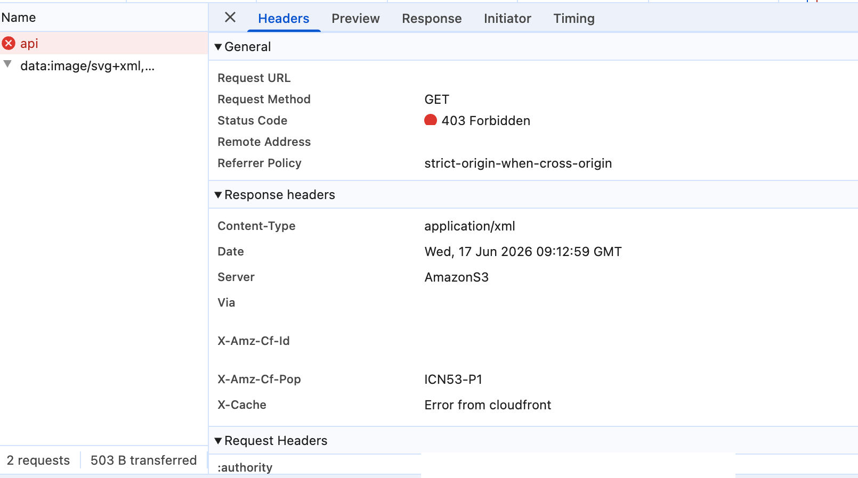Click the X-Amz-Cf-Id header name
Image resolution: width=858 pixels, height=478 pixels.
pos(254,341)
